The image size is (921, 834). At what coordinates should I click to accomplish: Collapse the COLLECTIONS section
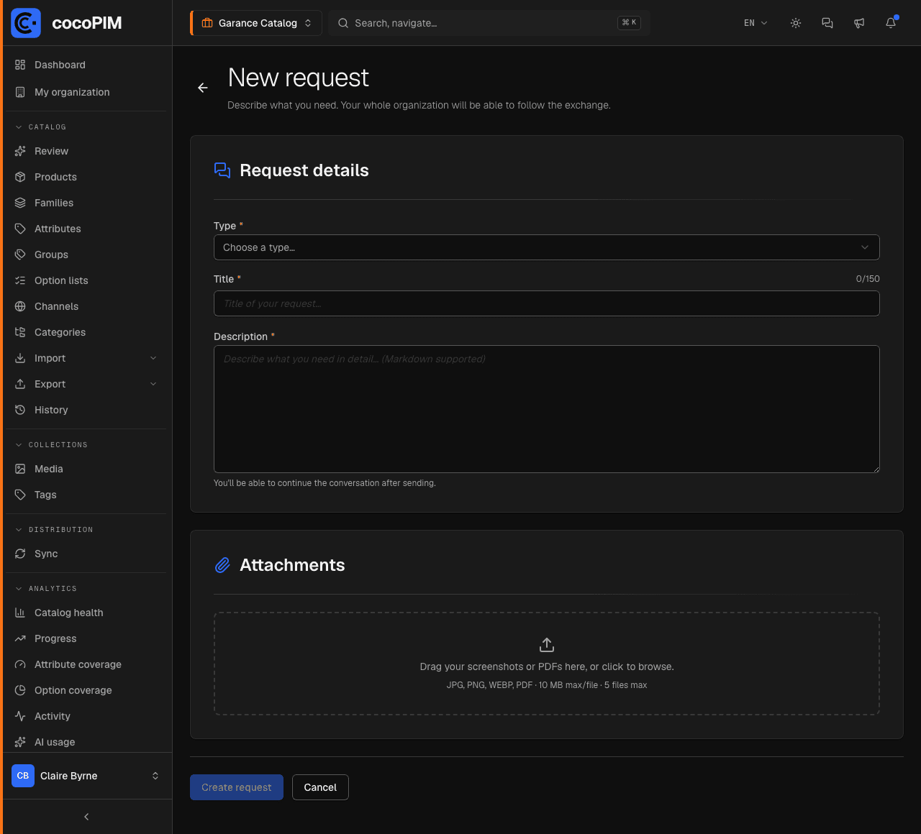click(51, 444)
